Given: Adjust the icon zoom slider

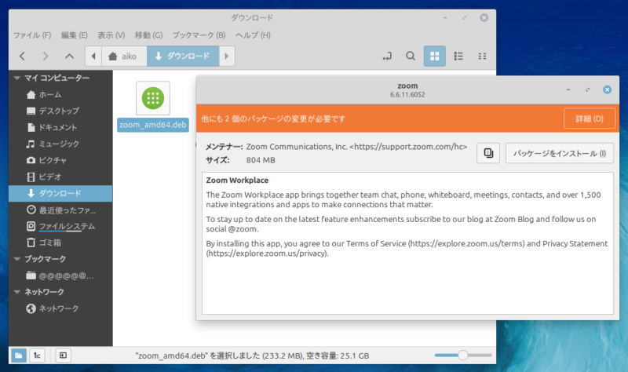Looking at the screenshot, I should pos(462,355).
